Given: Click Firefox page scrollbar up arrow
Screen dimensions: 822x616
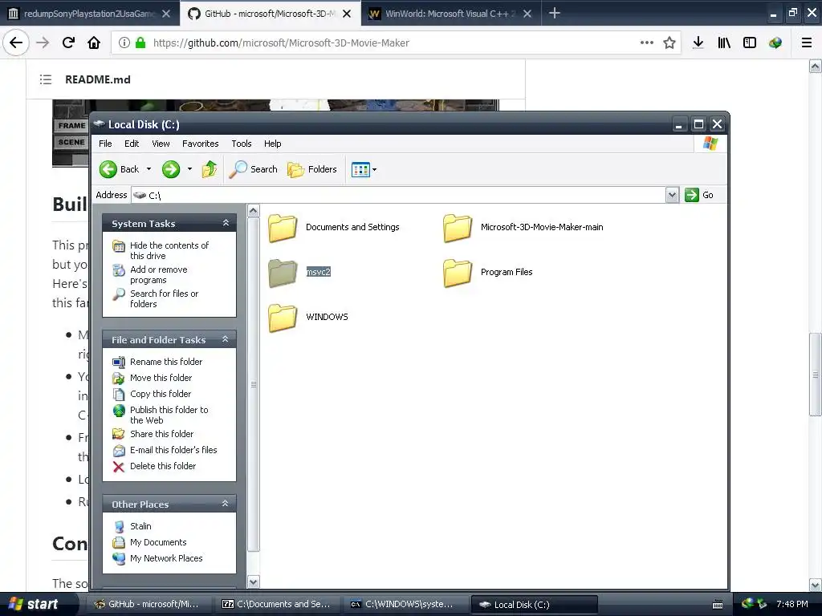Looking at the screenshot, I should pyautogui.click(x=815, y=66).
